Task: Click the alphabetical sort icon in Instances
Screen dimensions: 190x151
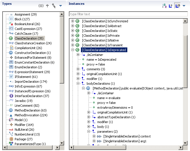Action: (x=164, y=6)
